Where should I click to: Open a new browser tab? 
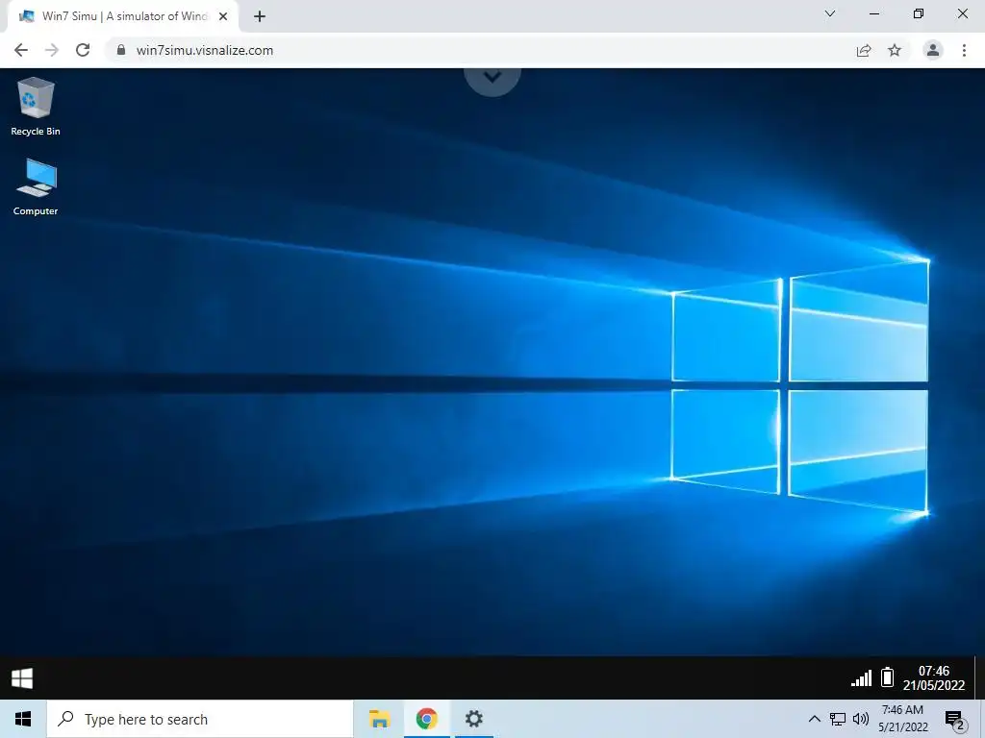point(260,16)
